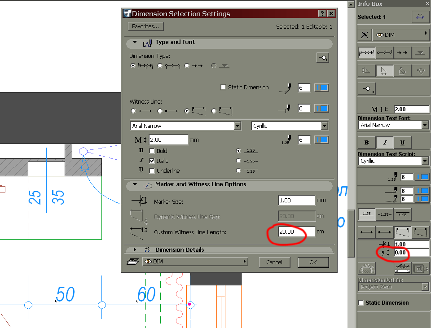
Task: Select text above dimension line radio
Action: click(x=238, y=151)
